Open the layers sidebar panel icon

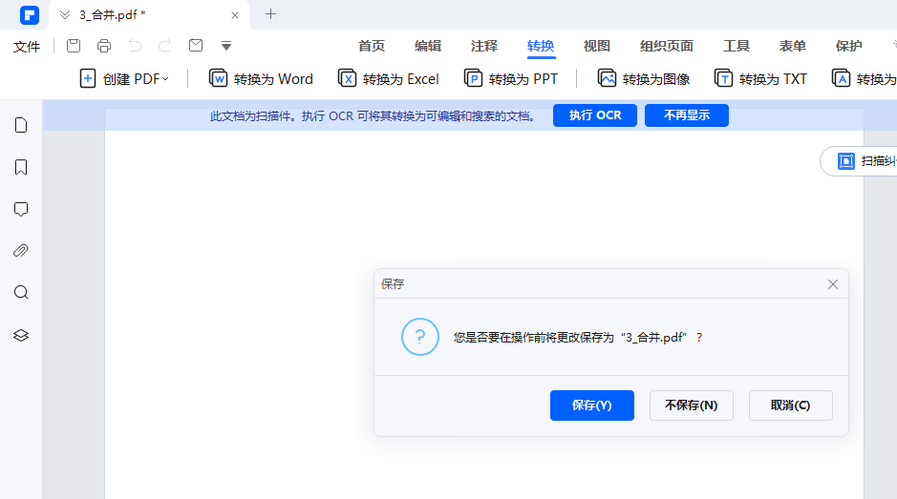21,335
